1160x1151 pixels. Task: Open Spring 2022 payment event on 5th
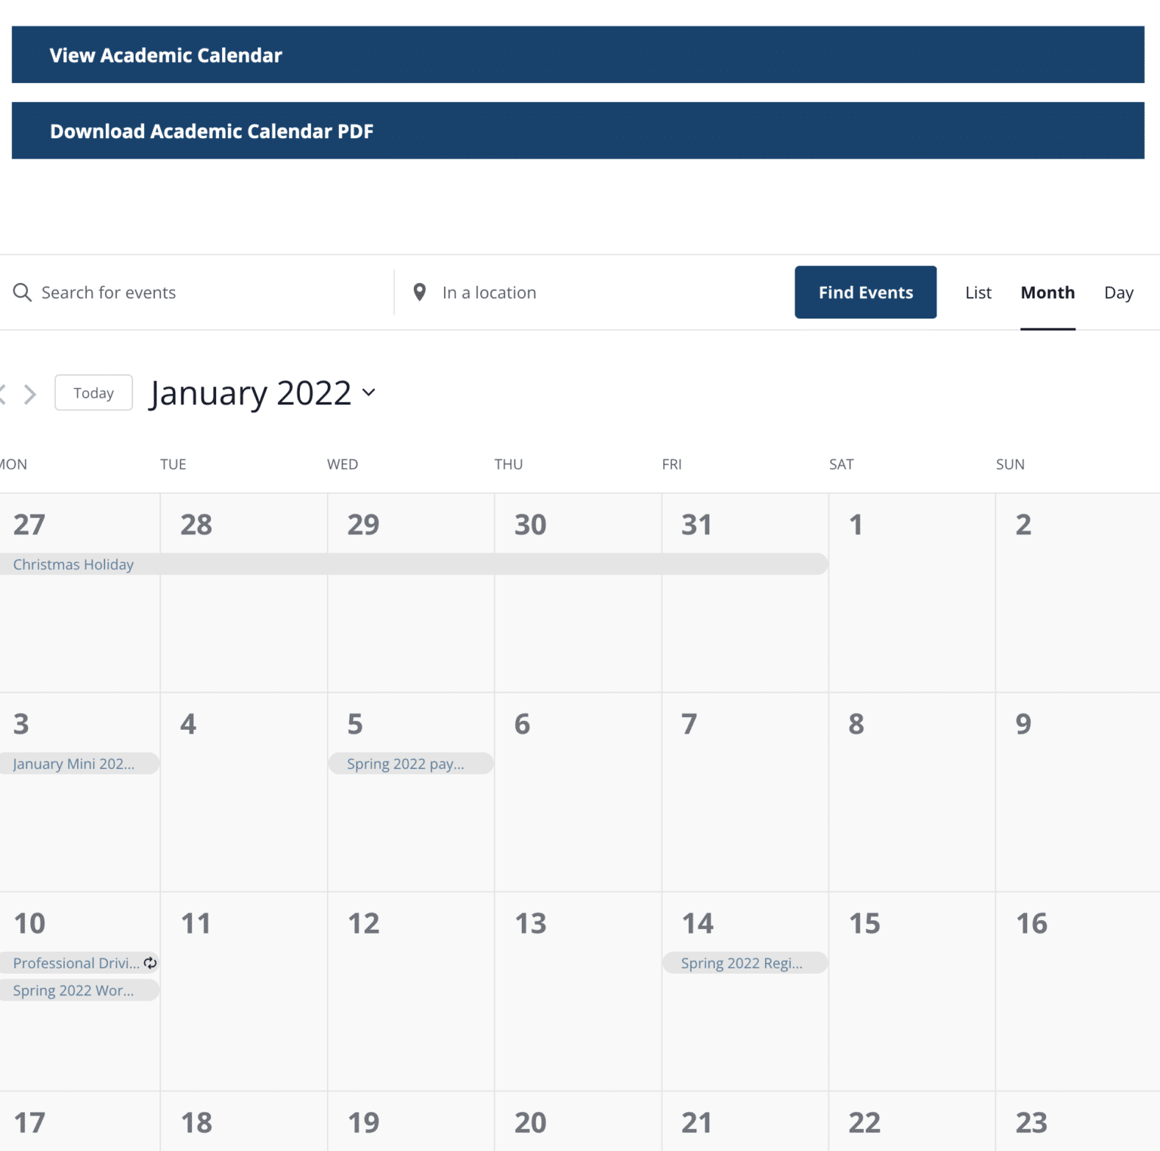pyautogui.click(x=406, y=764)
